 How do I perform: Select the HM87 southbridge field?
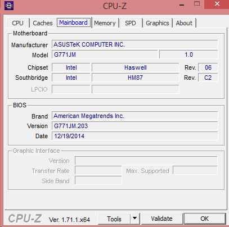[x=136, y=78]
